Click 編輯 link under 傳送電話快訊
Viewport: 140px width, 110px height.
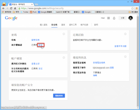(95, 76)
